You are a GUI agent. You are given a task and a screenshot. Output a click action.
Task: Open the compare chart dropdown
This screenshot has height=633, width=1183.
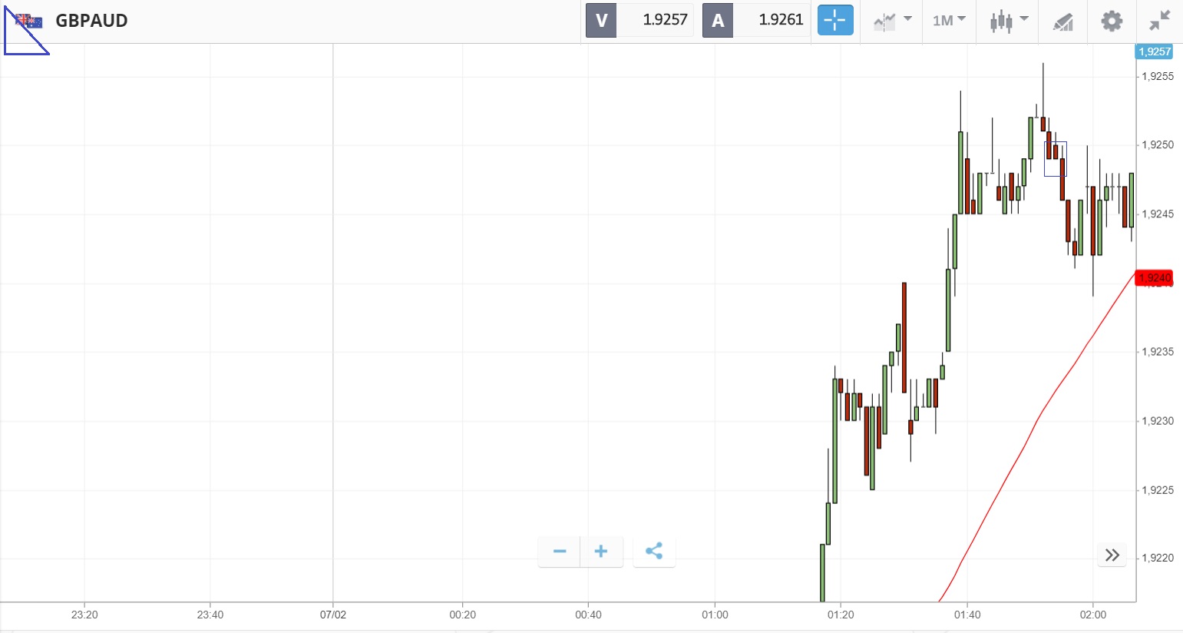tap(893, 21)
